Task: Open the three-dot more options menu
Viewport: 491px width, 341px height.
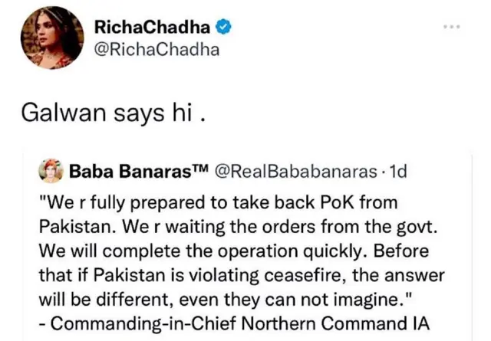Action: pos(453,28)
